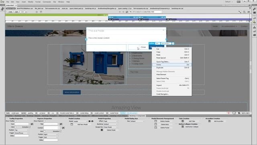Screen dimensions: 257x145
Task: Open the Effect dropdown set to Fade
Action: pos(111,121)
